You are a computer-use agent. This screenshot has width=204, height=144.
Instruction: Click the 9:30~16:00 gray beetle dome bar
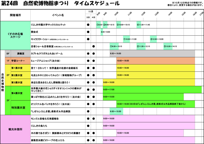(152, 53)
